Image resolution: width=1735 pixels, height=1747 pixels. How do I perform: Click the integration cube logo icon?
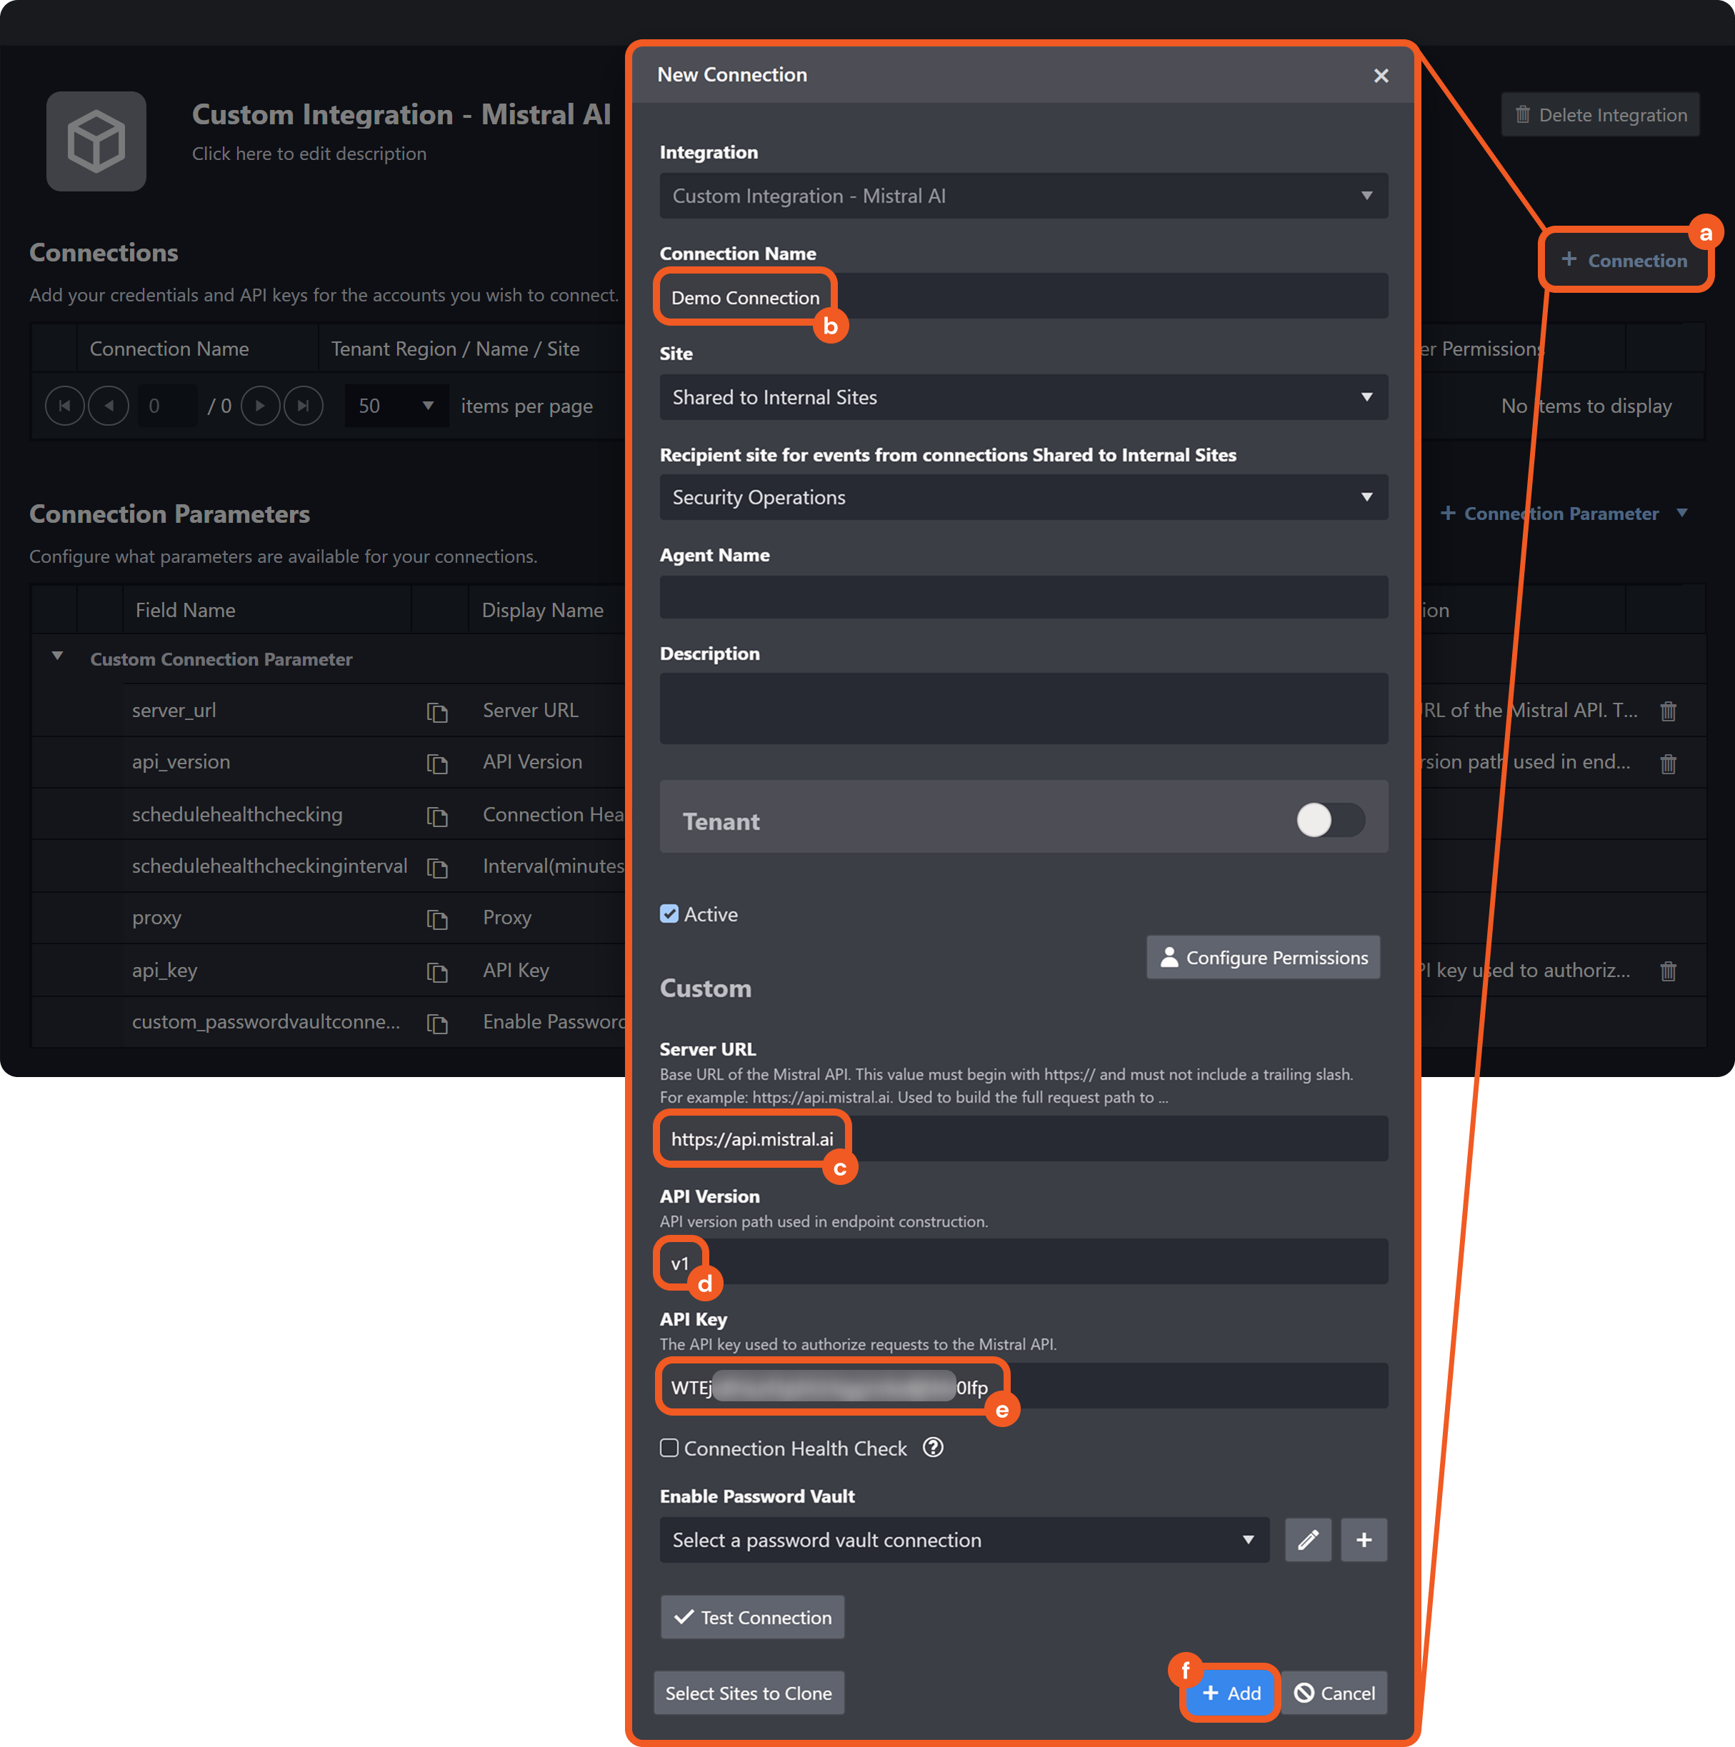click(x=96, y=141)
